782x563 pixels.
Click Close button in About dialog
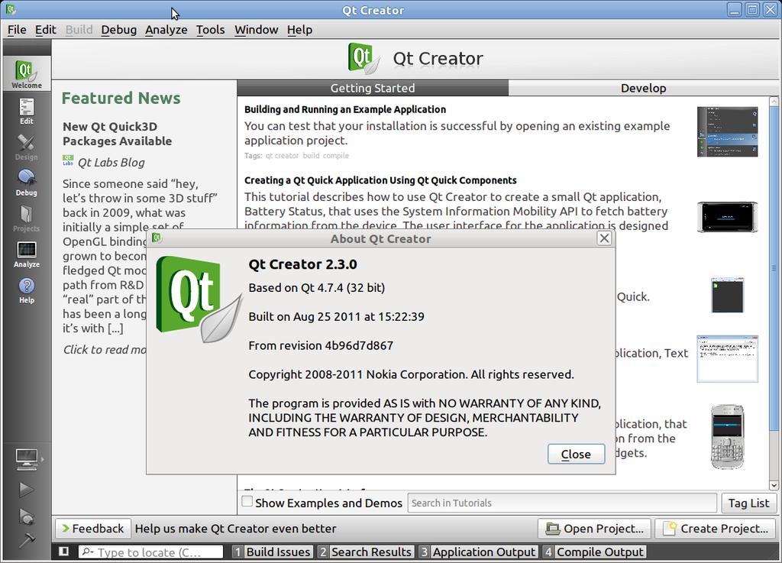(576, 455)
